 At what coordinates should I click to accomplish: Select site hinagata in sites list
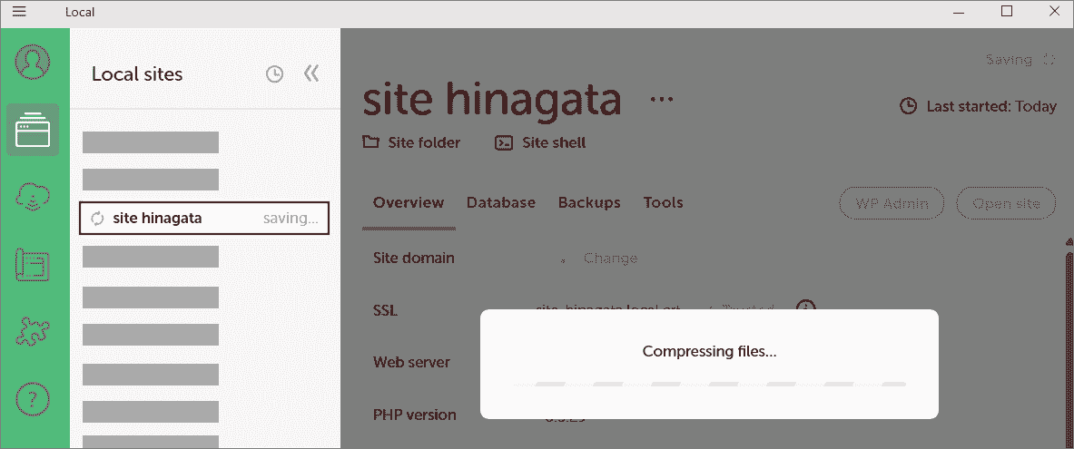204,219
